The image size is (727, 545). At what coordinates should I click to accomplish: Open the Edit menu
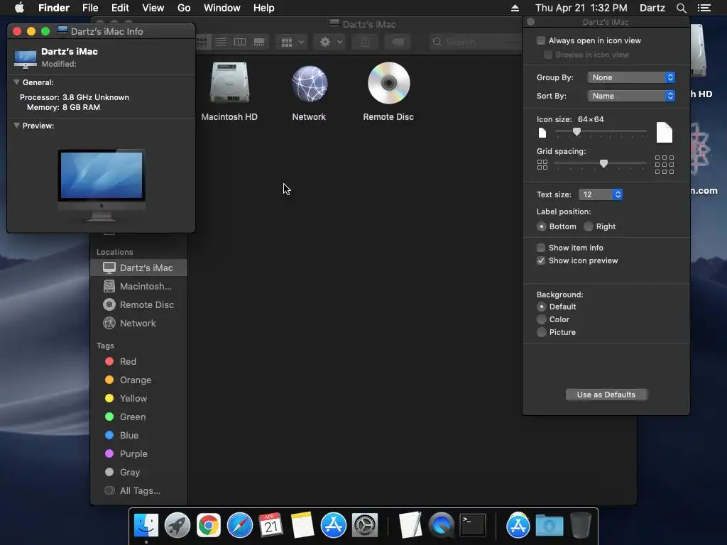click(x=120, y=8)
